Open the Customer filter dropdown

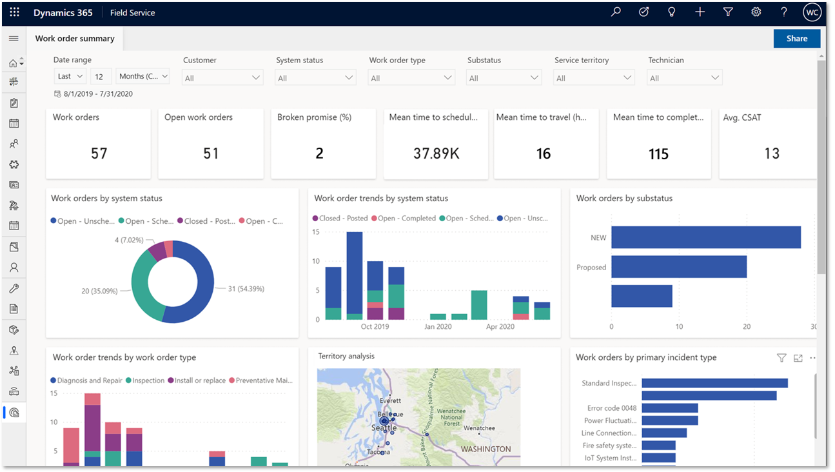[x=222, y=78]
